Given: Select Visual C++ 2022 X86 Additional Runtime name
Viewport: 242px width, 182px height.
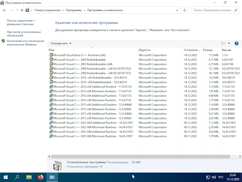Looking at the screenshot, I should click(93, 131).
